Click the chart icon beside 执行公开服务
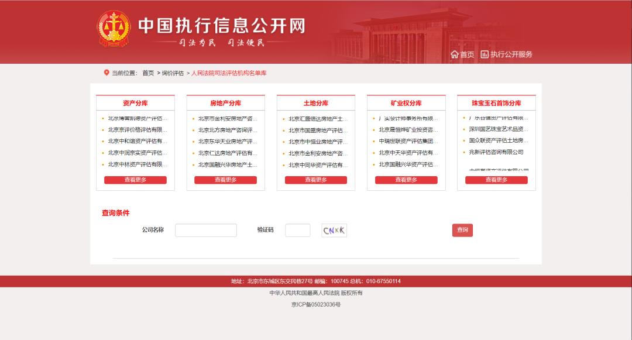This screenshot has height=340, width=632. (485, 54)
